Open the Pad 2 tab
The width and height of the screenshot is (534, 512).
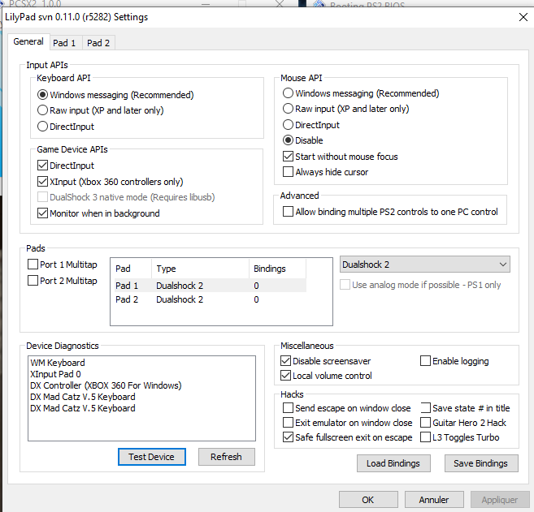(98, 43)
